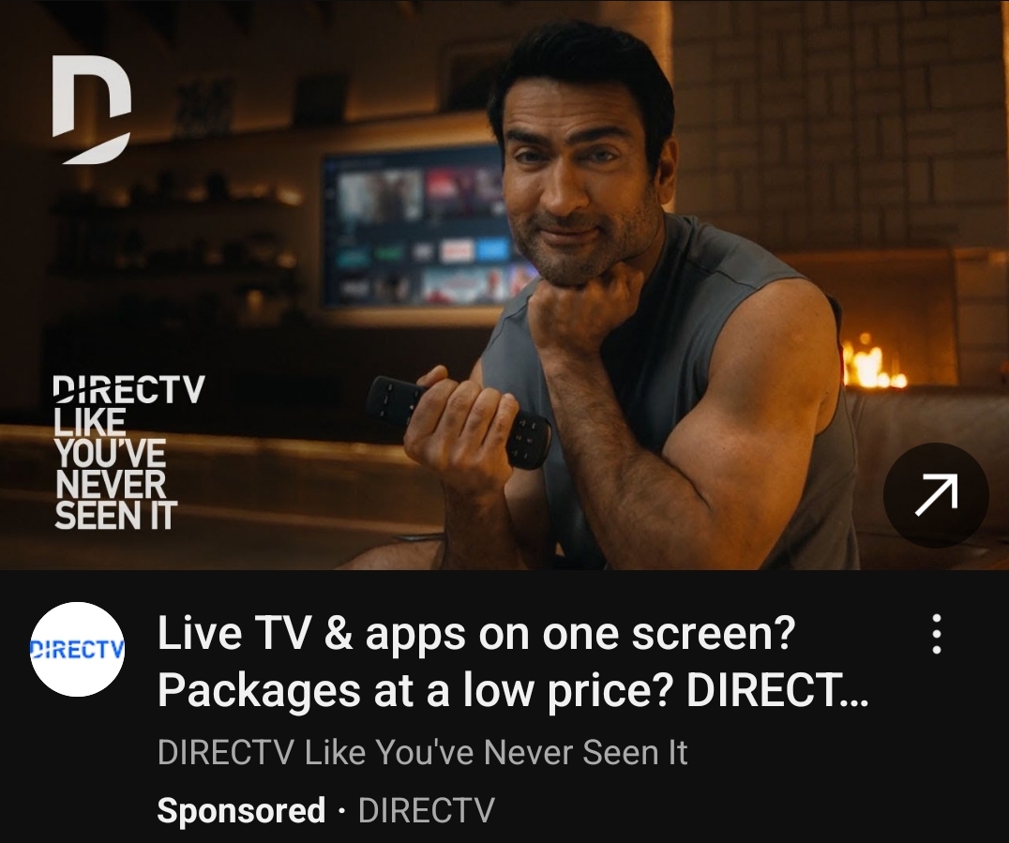1009x843 pixels.
Task: Click the white D logo on the video
Action: [x=91, y=110]
